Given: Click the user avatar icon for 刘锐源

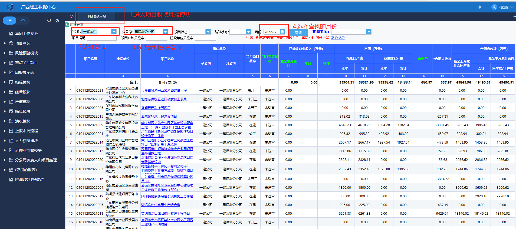Looking at the screenshot, I should (x=494, y=7).
